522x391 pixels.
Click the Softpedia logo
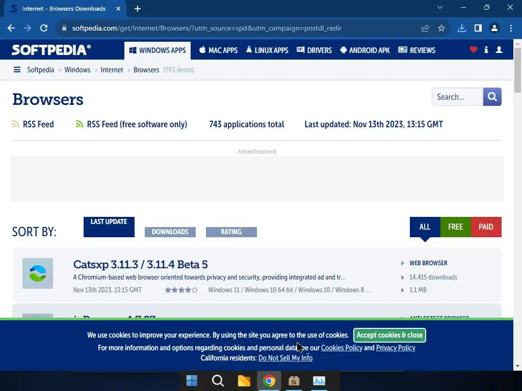point(51,50)
